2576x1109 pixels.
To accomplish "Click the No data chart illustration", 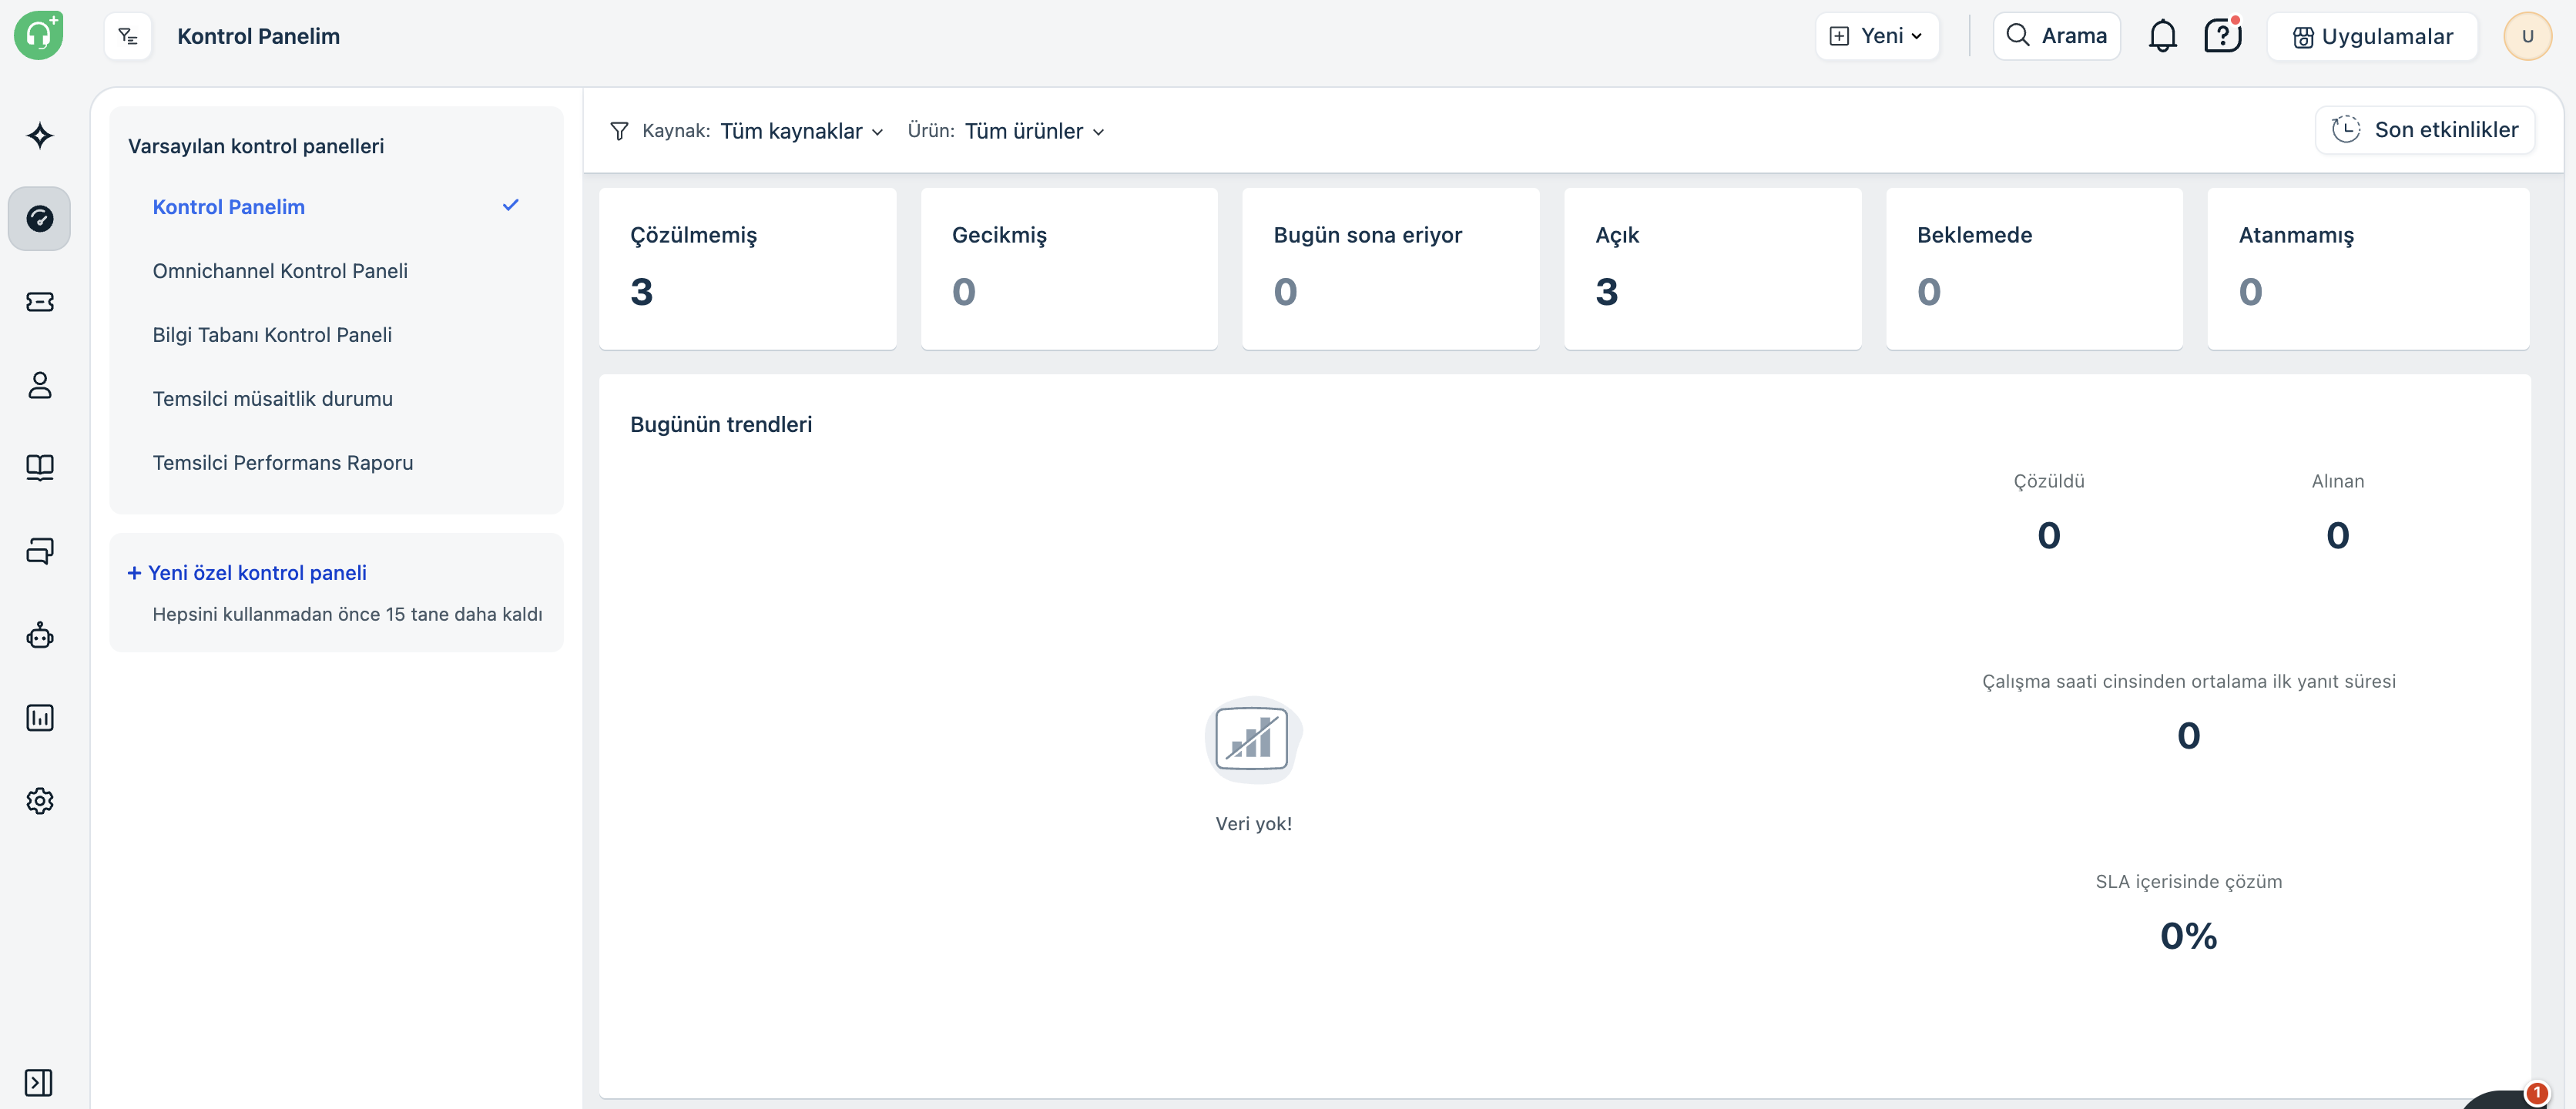I will tap(1253, 739).
